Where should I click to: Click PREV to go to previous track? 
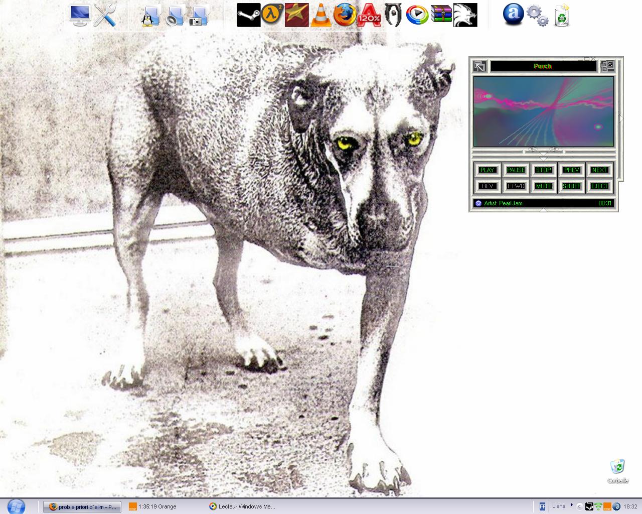click(571, 170)
